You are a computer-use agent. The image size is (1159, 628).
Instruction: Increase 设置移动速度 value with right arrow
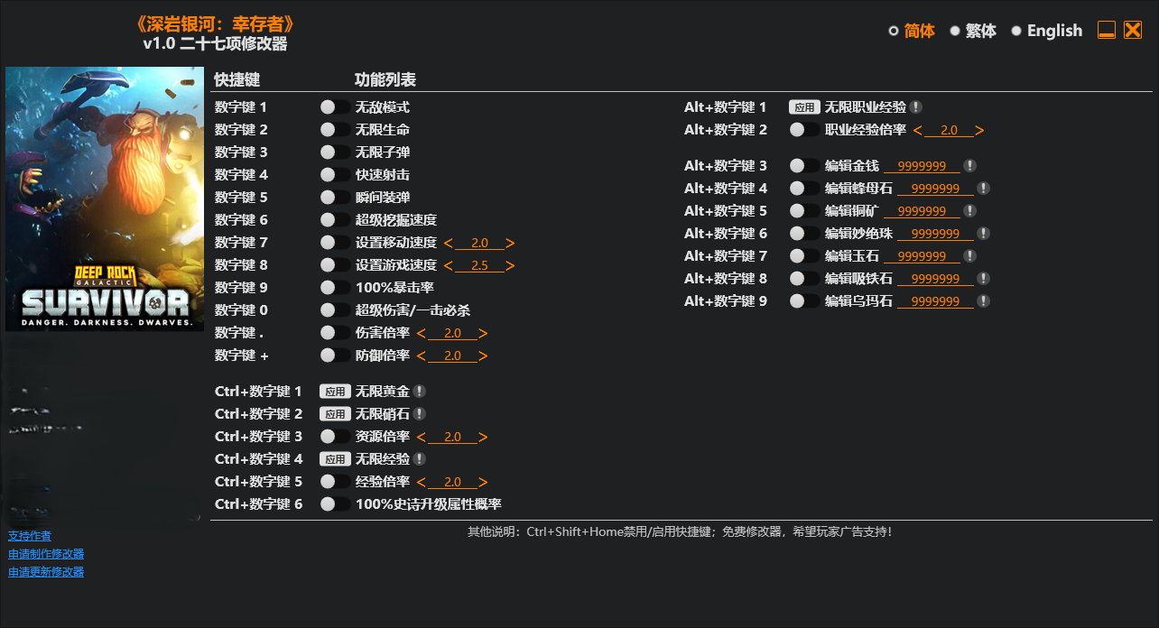click(x=511, y=243)
